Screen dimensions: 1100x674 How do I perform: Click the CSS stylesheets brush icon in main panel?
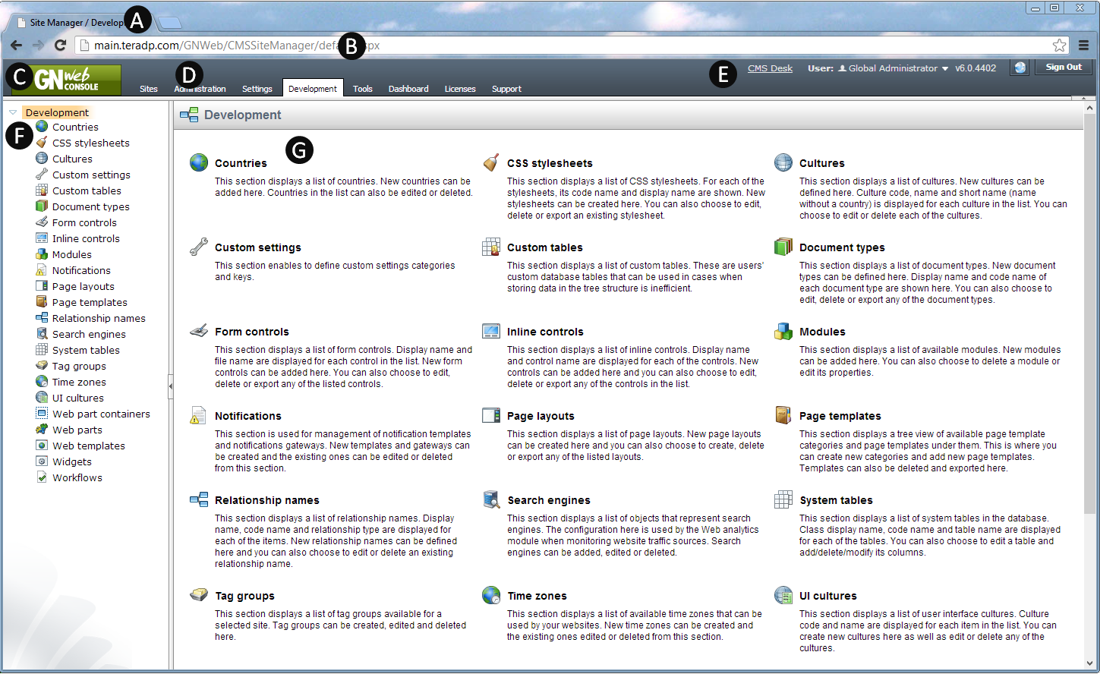[491, 162]
